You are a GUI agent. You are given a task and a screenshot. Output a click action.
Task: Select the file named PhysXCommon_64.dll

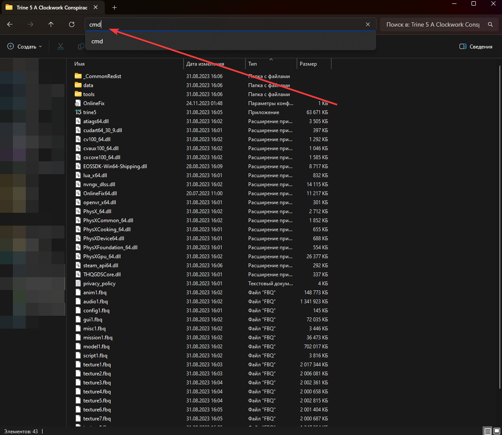coord(108,221)
